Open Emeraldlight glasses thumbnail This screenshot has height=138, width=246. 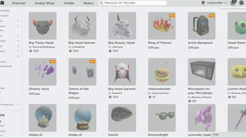pos(162,118)
